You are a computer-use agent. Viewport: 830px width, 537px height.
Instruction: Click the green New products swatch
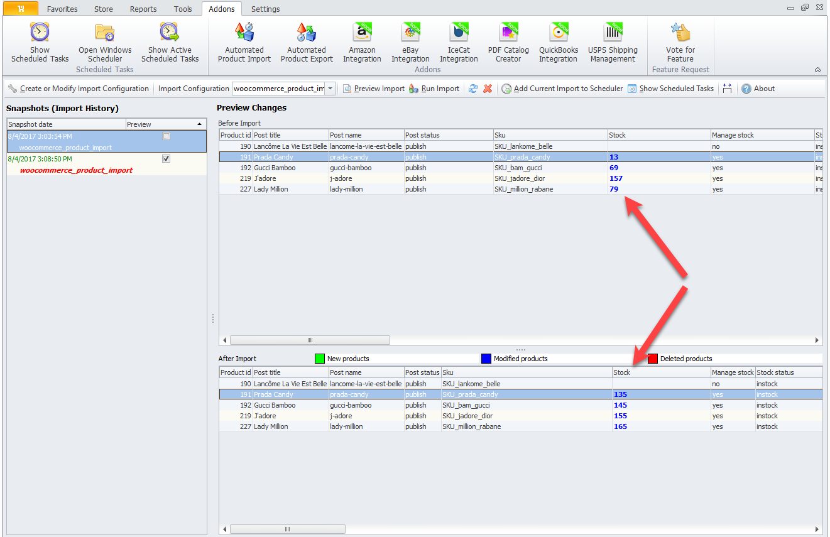(x=319, y=359)
